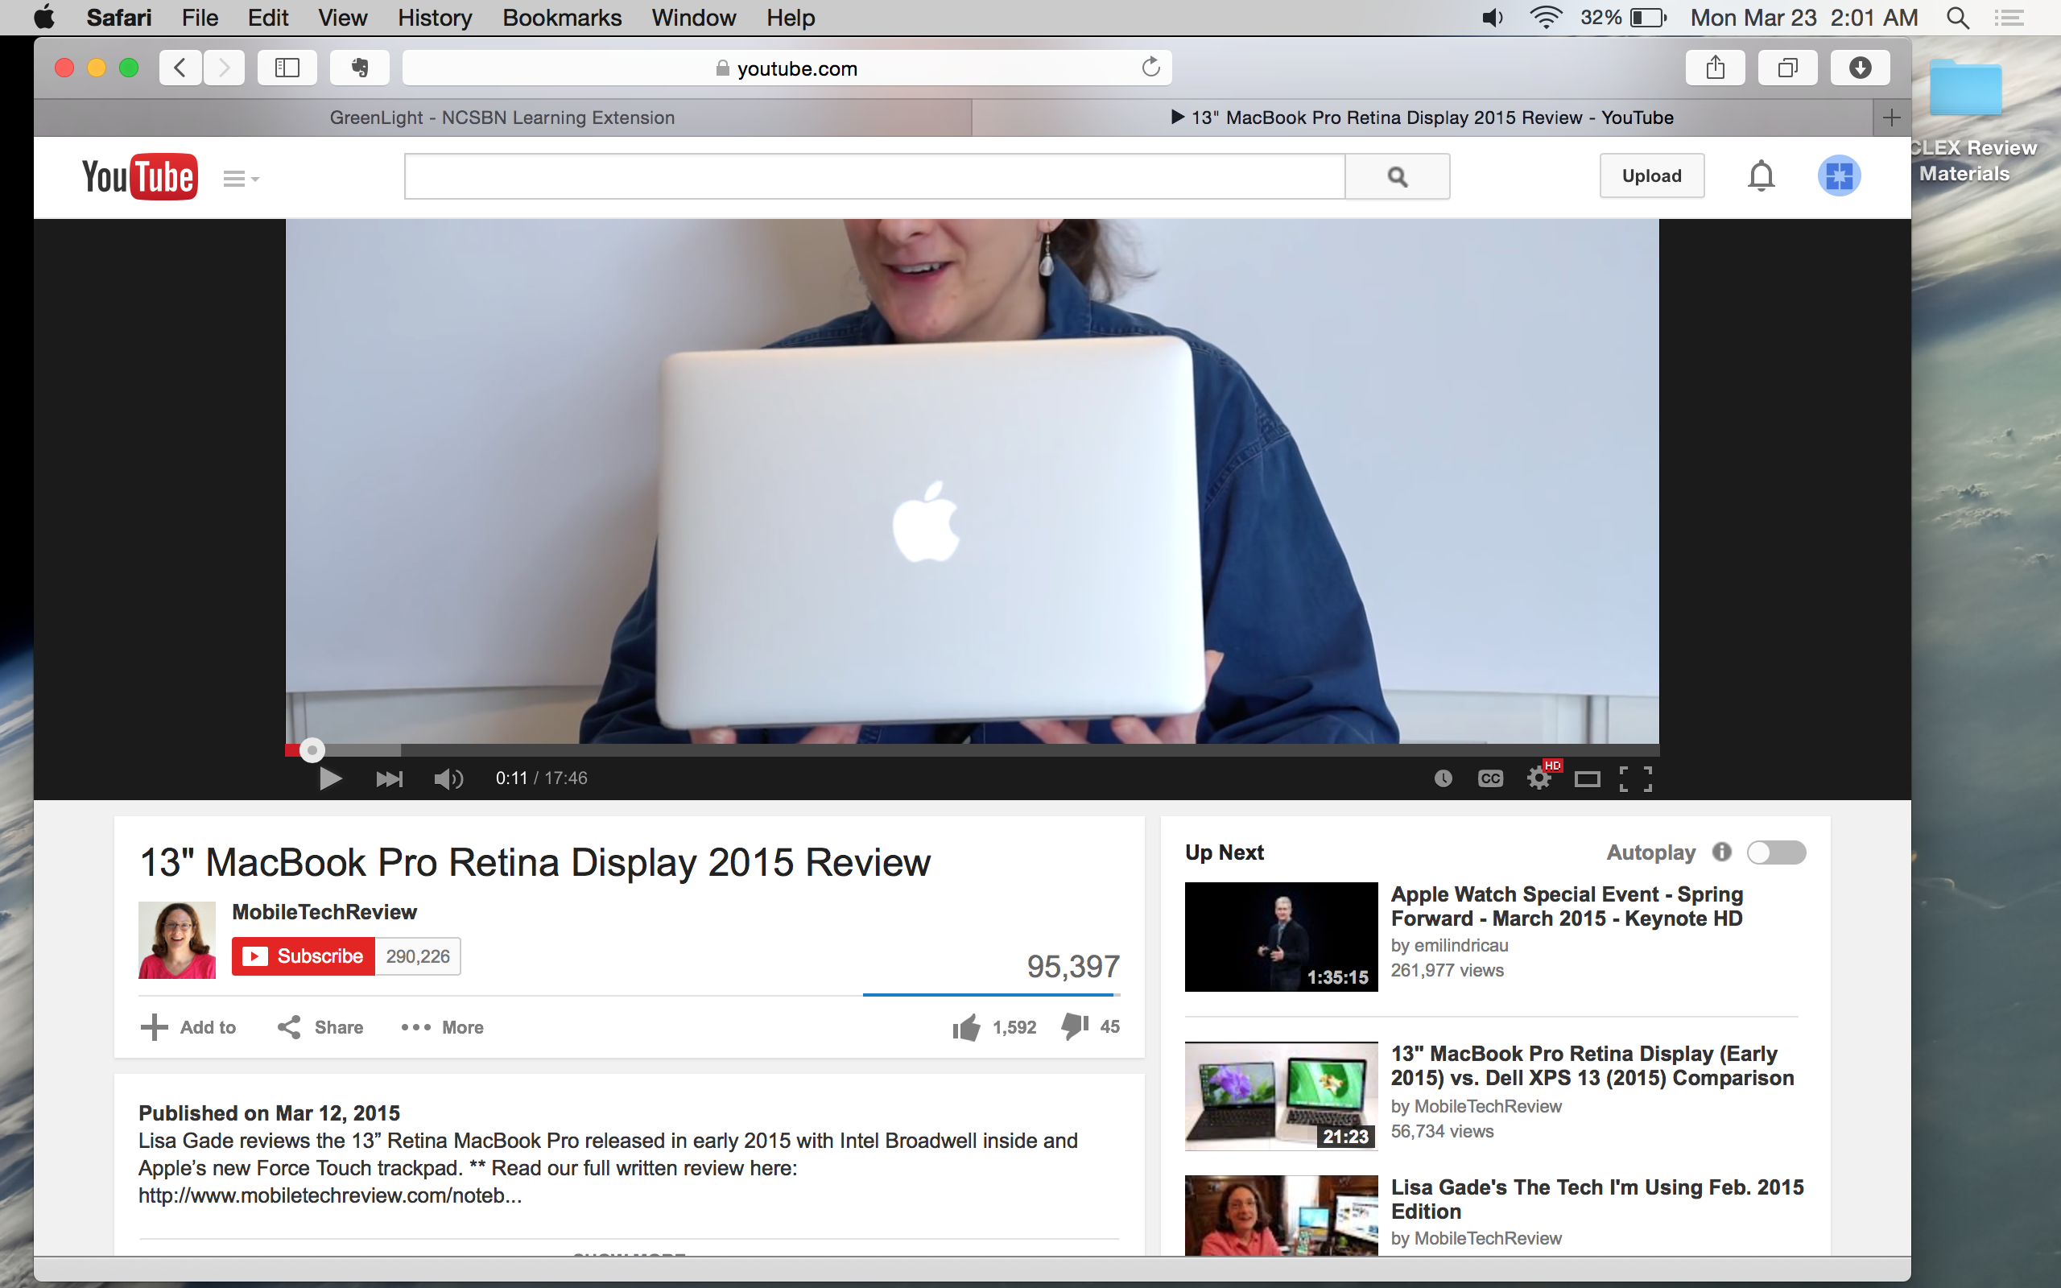Enter full screen video mode
The image size is (2061, 1288).
1635,778
